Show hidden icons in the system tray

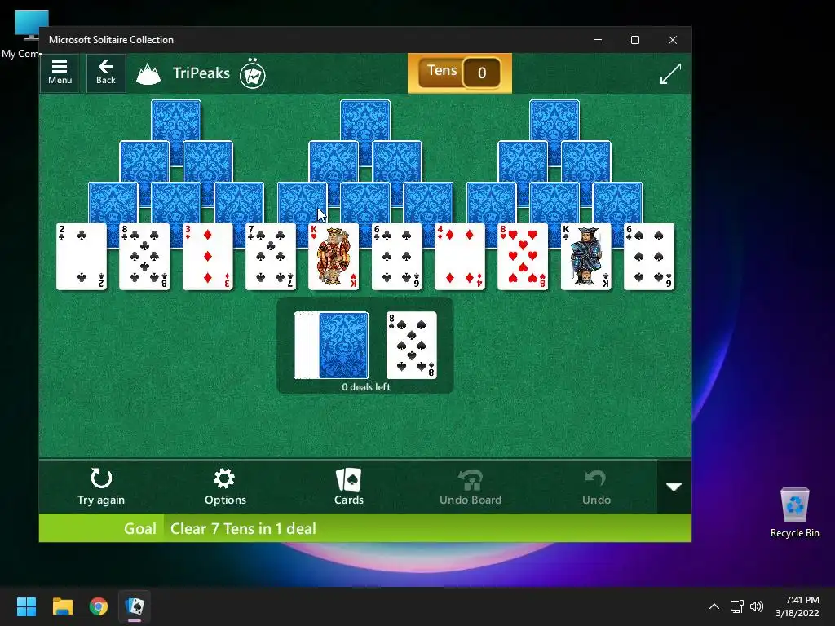(714, 606)
